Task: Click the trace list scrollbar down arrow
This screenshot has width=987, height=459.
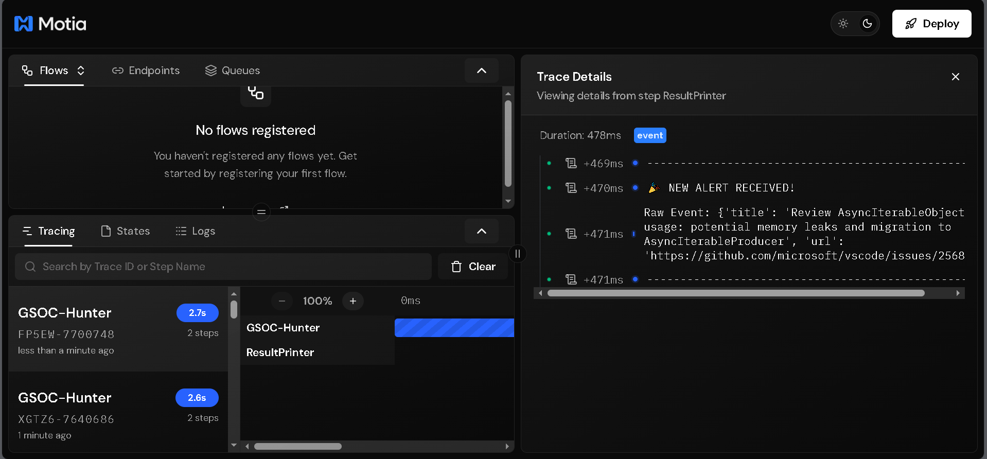Action: 234,446
